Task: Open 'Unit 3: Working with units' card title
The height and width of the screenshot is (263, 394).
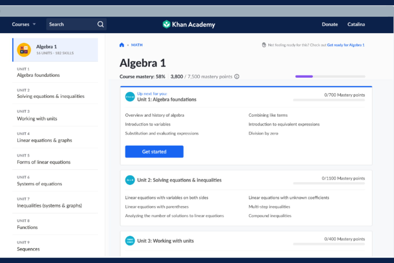Action: coord(166,241)
